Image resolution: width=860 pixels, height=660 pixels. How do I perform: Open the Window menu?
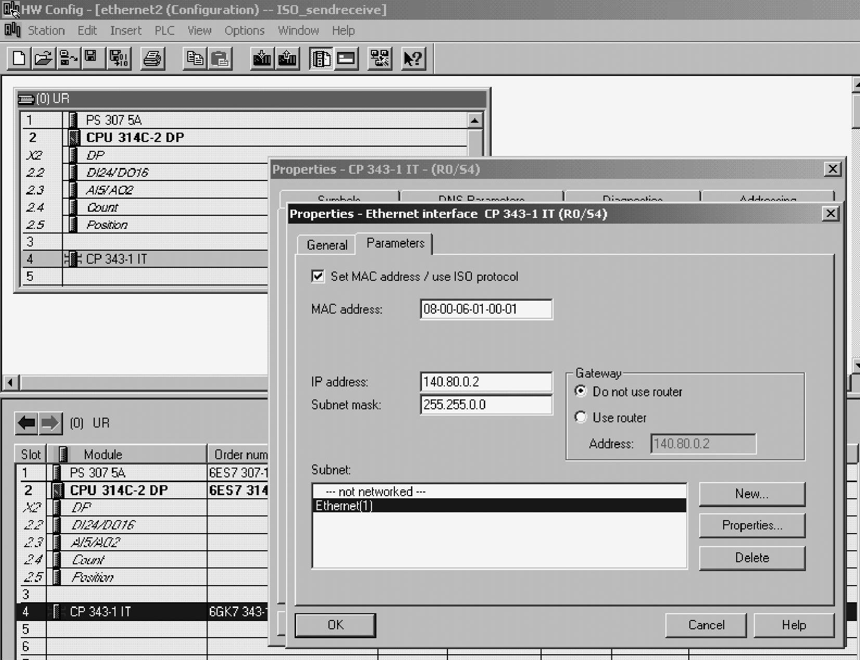click(x=299, y=31)
